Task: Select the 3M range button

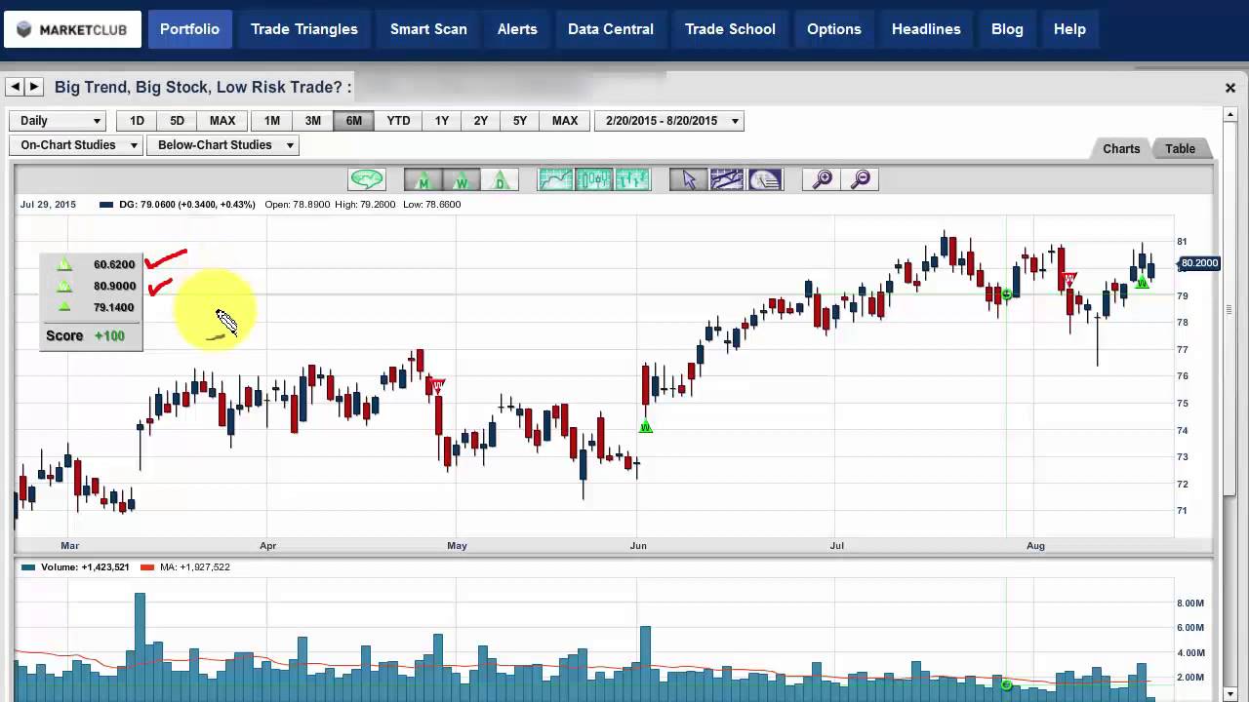Action: coord(312,121)
